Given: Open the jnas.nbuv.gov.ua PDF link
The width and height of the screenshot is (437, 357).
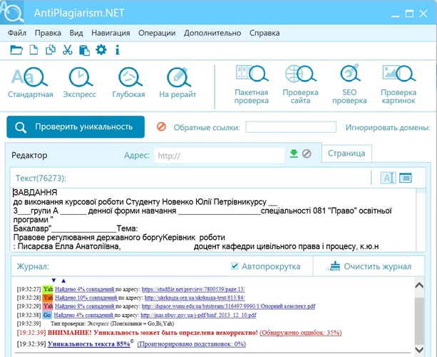Looking at the screenshot, I should coord(198,315).
